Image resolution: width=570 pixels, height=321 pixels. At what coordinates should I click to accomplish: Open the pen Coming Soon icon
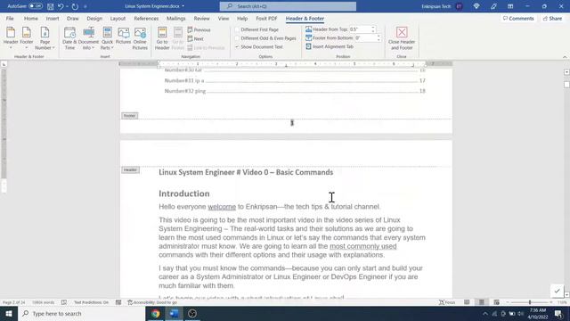(x=493, y=6)
